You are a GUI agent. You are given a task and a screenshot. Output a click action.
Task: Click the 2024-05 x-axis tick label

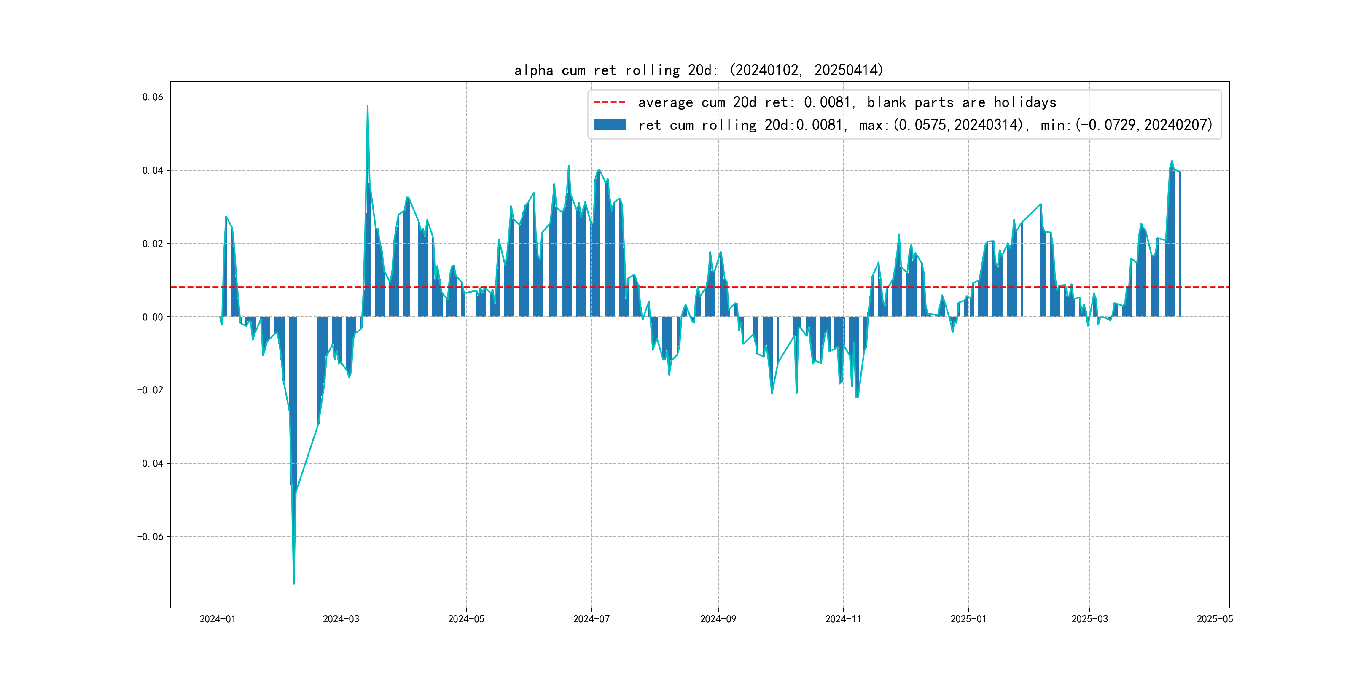(466, 619)
